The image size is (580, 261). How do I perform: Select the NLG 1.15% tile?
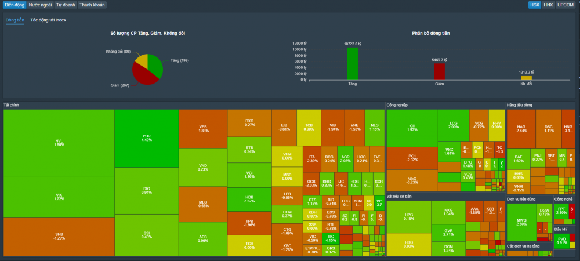point(374,128)
